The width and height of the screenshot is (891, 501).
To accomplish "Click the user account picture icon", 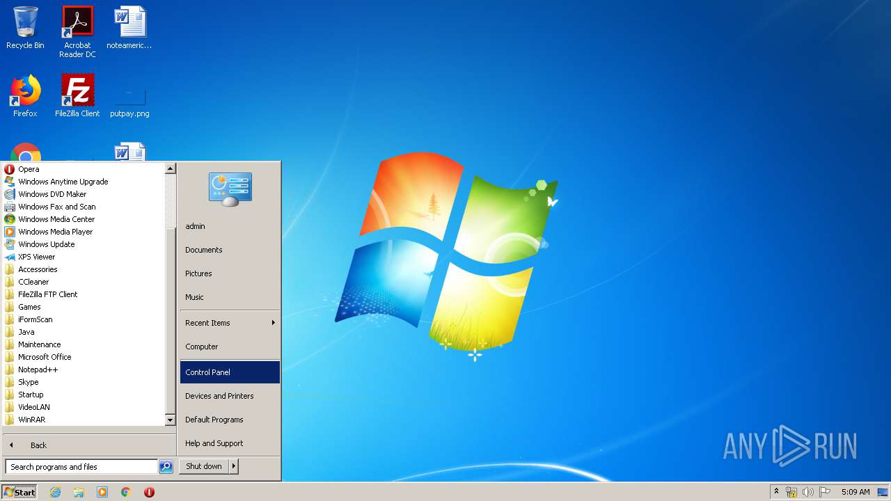I will tap(230, 189).
